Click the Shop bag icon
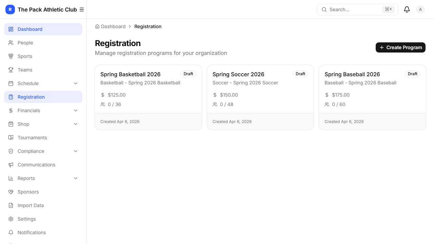 [x=11, y=124]
